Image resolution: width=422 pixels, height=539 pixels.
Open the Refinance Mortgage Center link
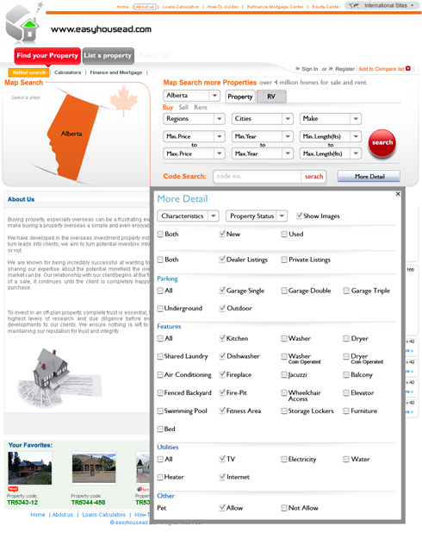[275, 7]
